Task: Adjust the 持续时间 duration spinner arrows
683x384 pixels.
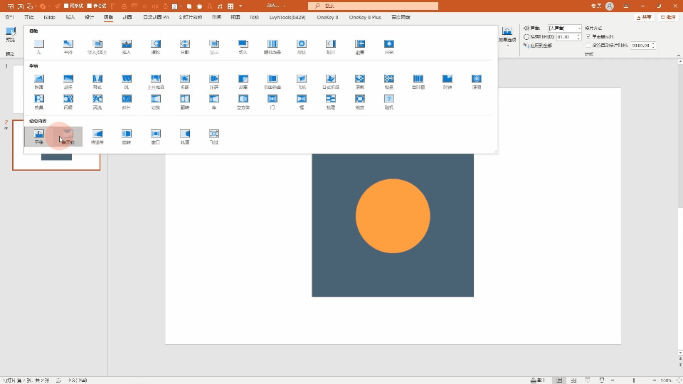Action: (x=578, y=37)
